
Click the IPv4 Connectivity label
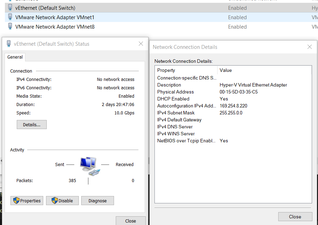[x=34, y=80]
